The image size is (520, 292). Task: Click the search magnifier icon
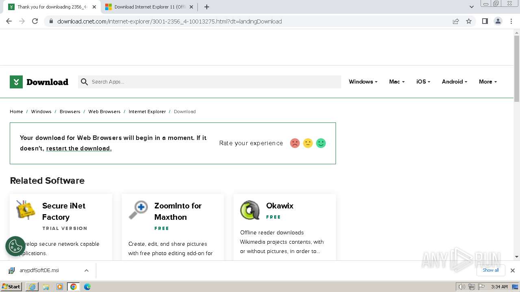[x=84, y=82]
